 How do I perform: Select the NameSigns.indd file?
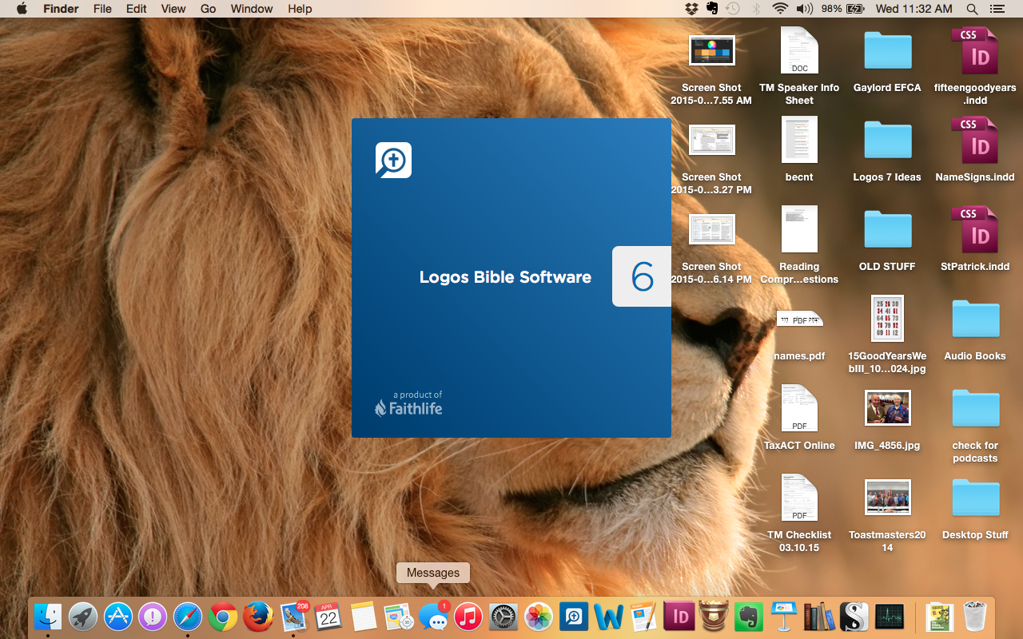point(975,141)
